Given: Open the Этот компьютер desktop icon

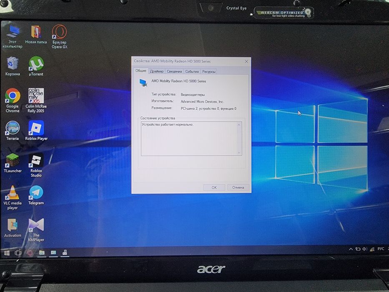Looking at the screenshot, I should click(x=13, y=36).
